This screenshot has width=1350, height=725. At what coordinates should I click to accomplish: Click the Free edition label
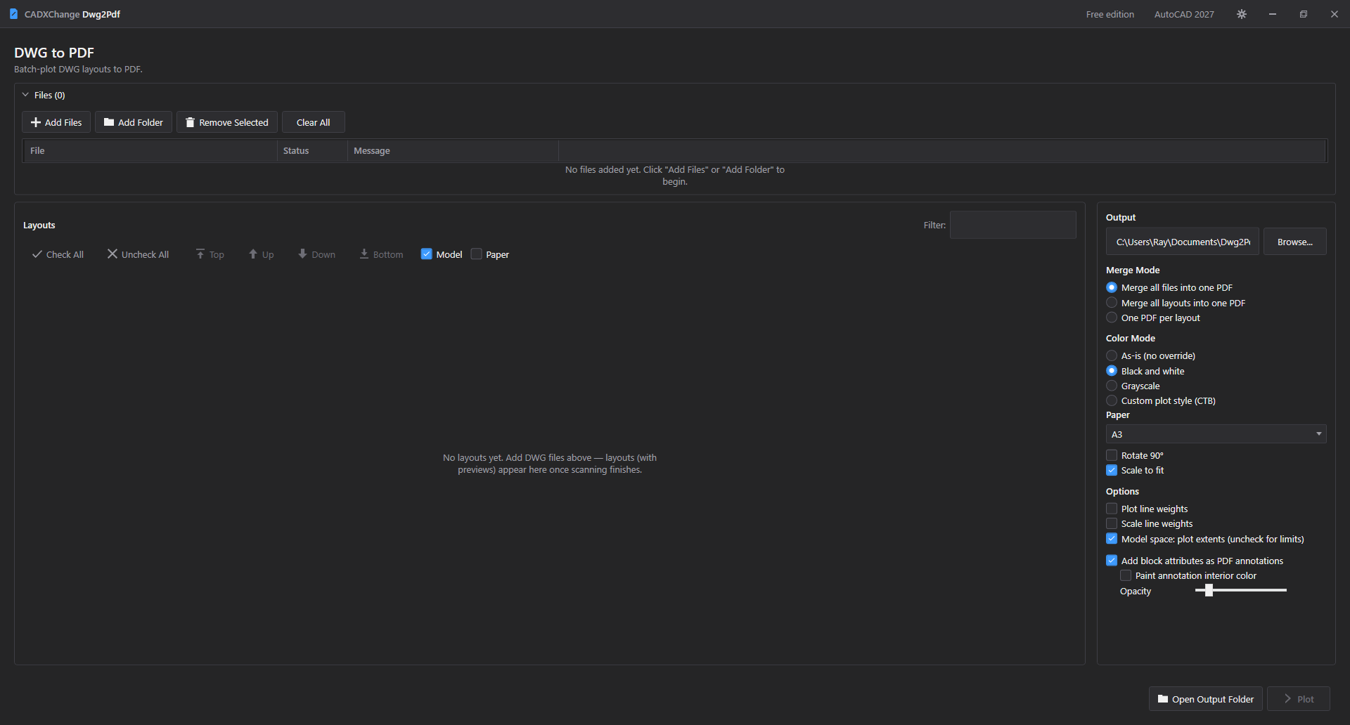pos(1110,14)
